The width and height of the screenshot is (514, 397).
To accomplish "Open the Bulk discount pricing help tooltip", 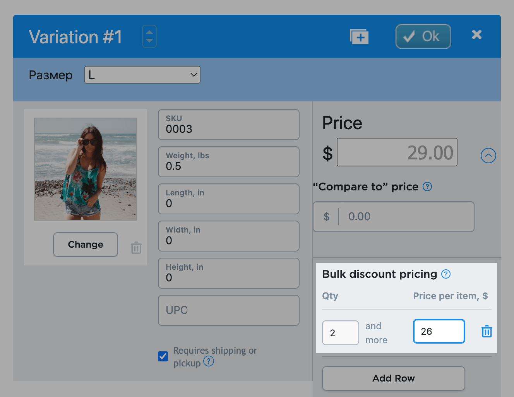I will click(x=445, y=274).
